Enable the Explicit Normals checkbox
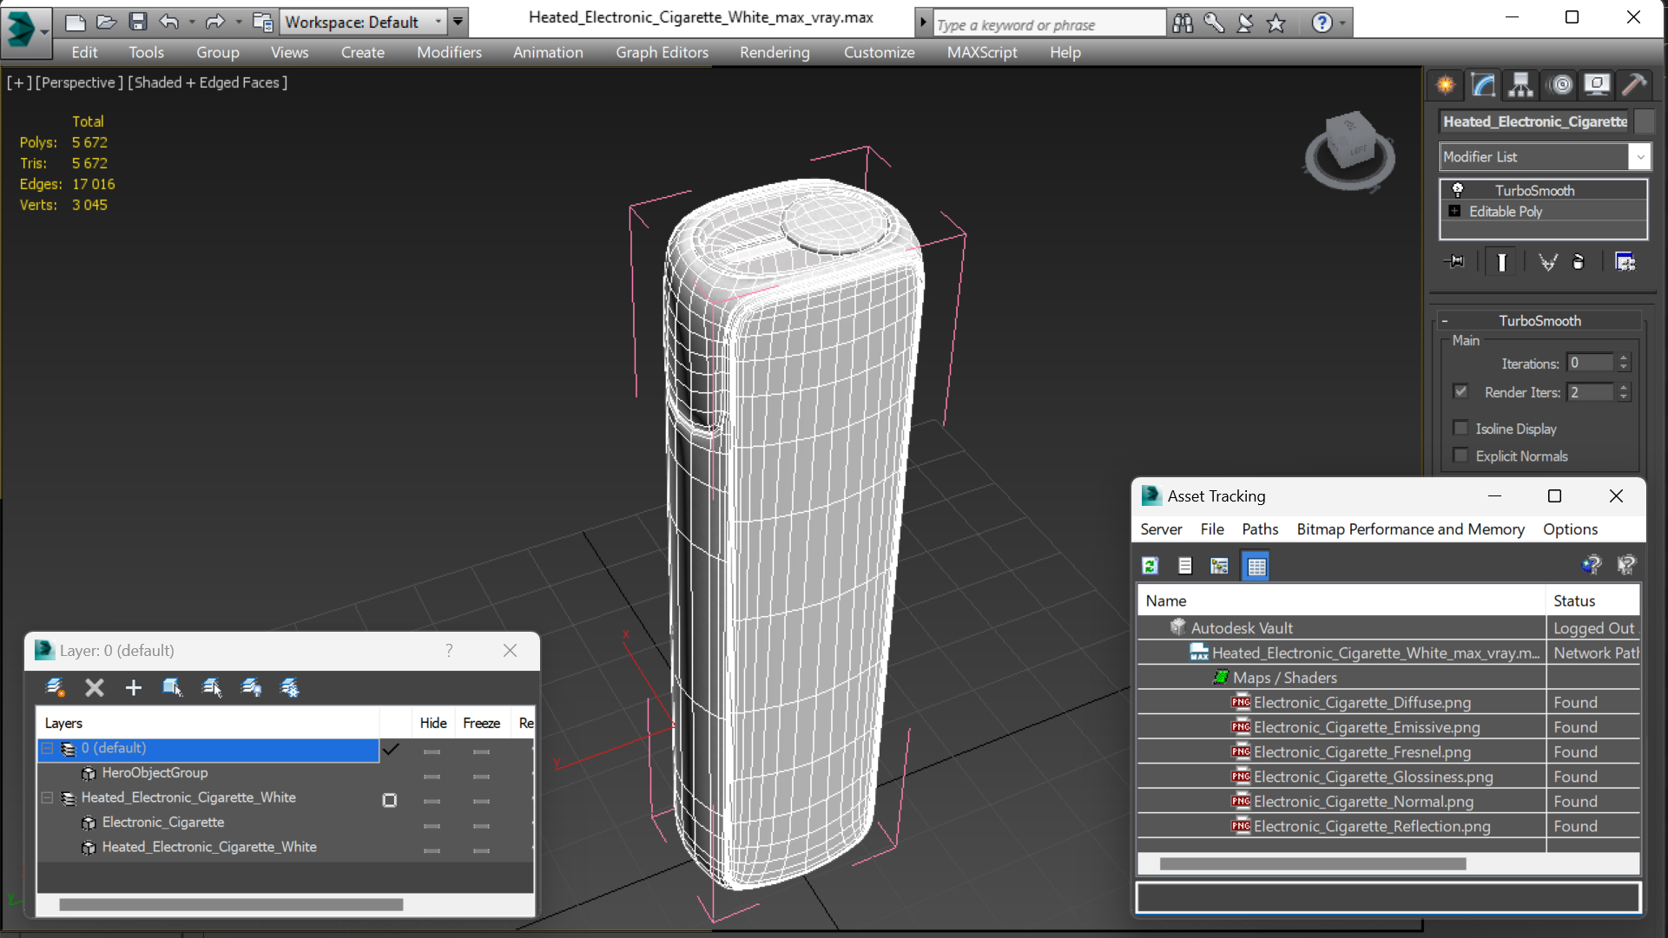The height and width of the screenshot is (938, 1668). [x=1461, y=456]
